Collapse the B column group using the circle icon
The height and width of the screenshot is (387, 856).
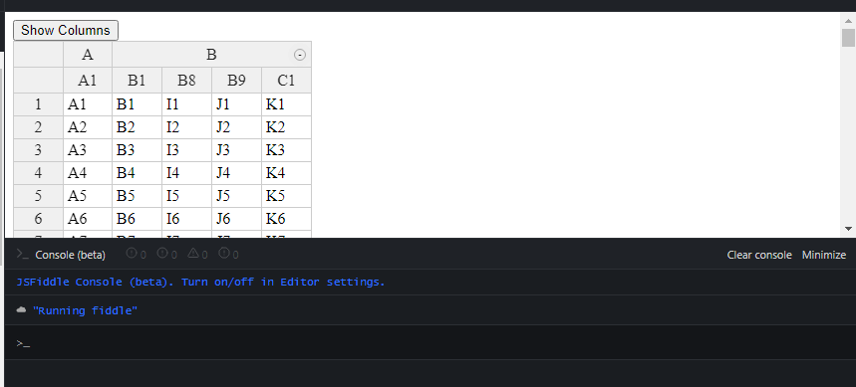click(300, 55)
